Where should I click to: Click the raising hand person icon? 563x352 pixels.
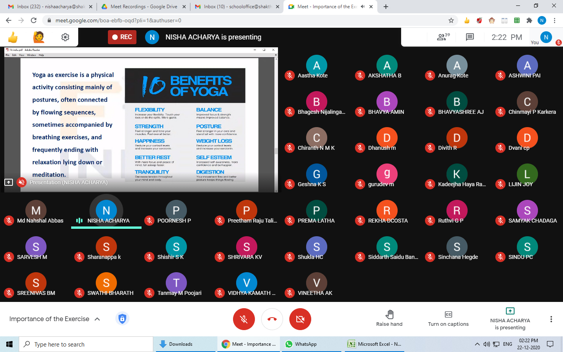pos(38,37)
